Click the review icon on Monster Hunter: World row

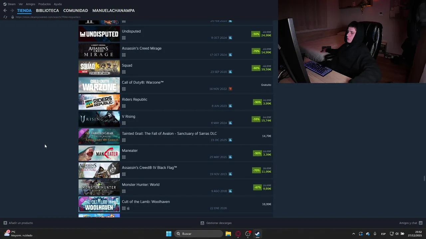tap(230, 191)
